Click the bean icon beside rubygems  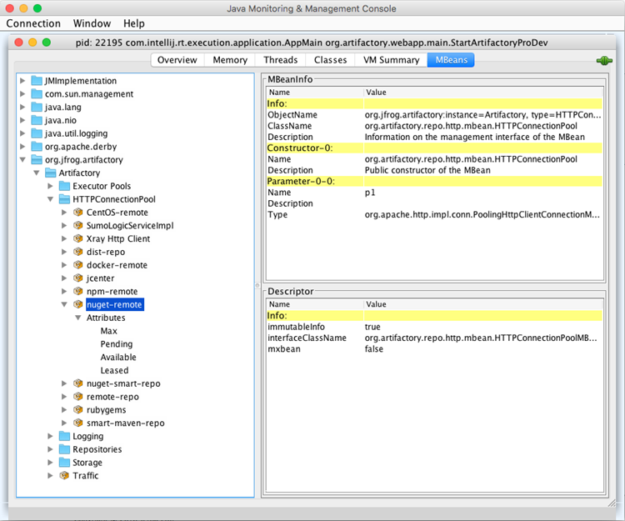click(x=78, y=410)
